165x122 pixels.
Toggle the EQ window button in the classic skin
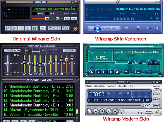point(67,19)
